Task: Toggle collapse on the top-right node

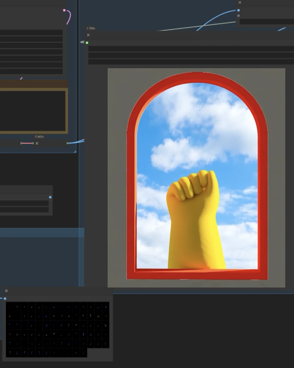Action: (x=240, y=2)
